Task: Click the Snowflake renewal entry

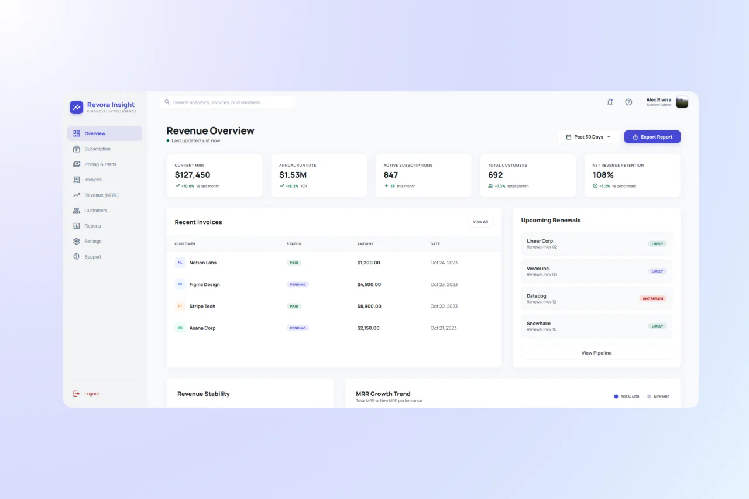Action: [x=596, y=326]
